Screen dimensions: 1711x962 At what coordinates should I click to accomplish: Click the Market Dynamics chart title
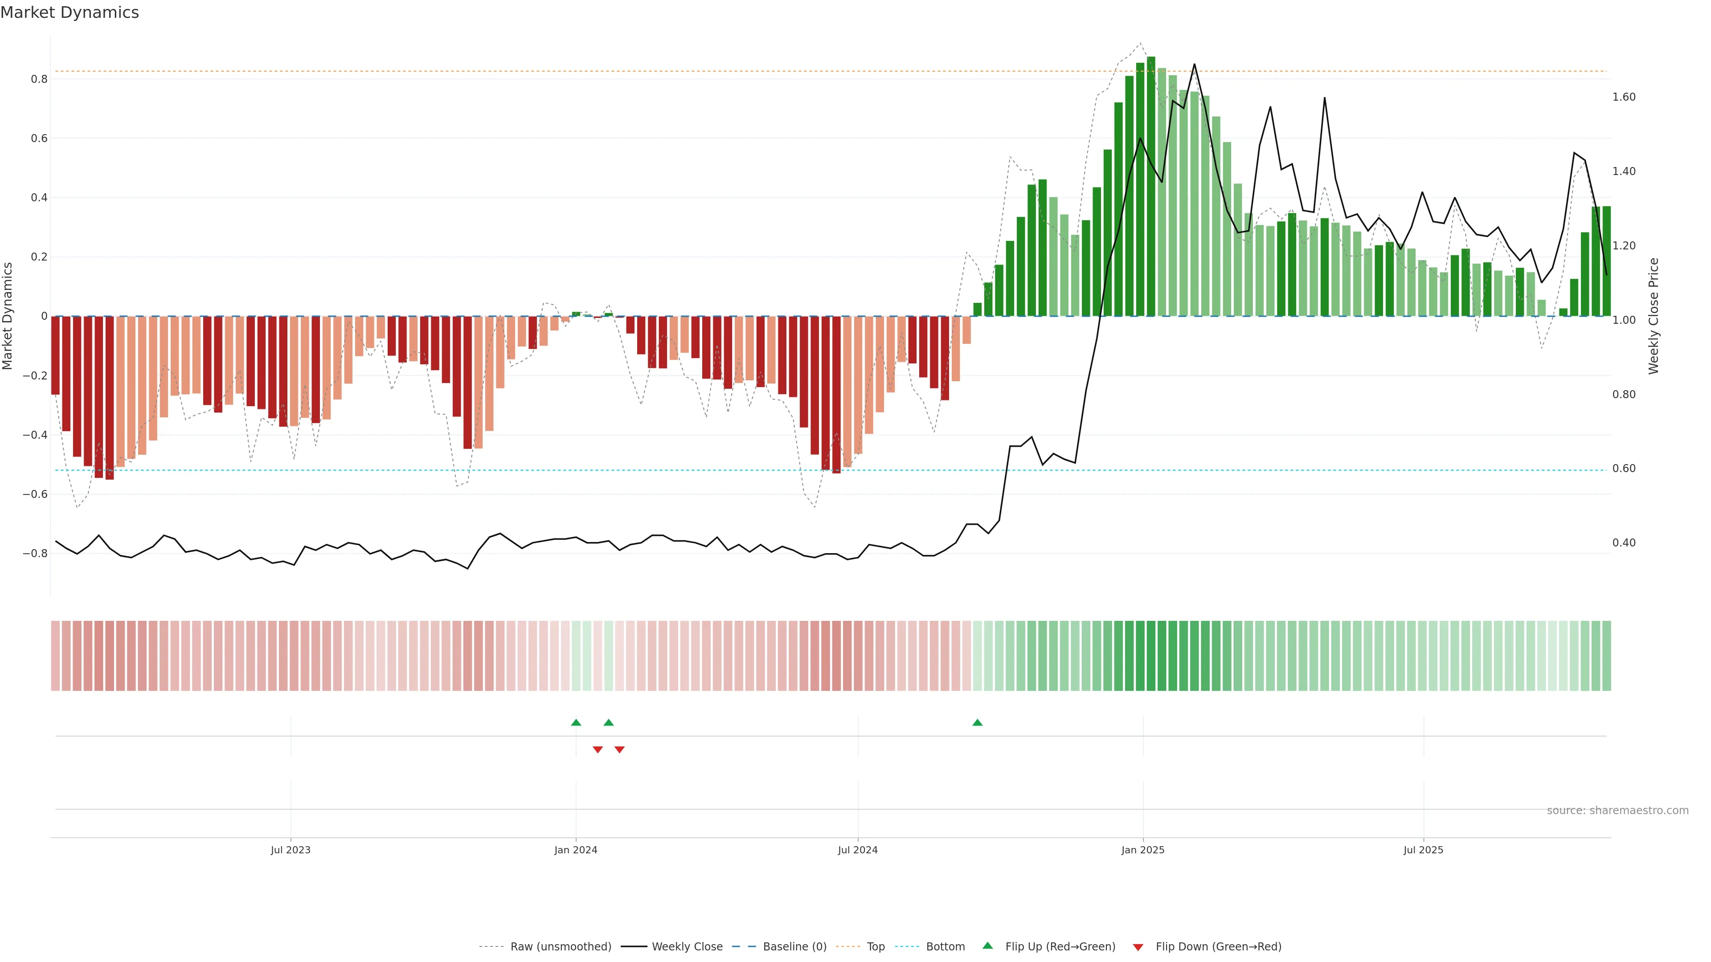coord(70,12)
